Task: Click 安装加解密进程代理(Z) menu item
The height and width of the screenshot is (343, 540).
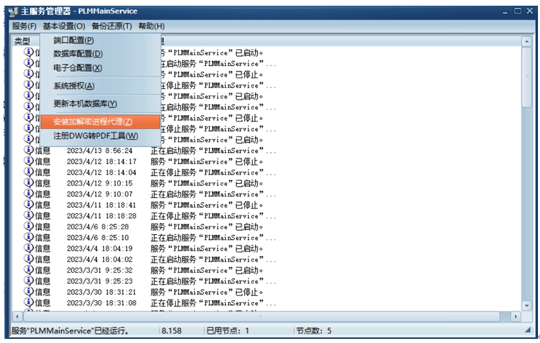Action: pyautogui.click(x=92, y=122)
